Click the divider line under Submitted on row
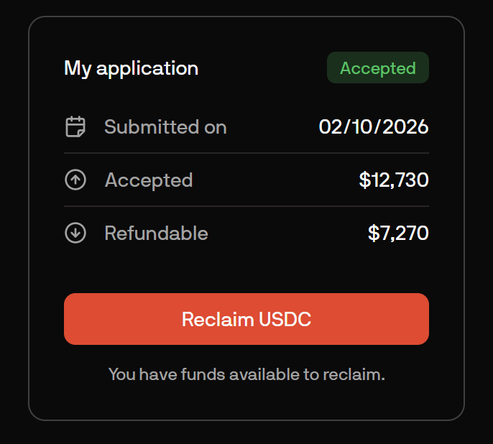 click(247, 153)
